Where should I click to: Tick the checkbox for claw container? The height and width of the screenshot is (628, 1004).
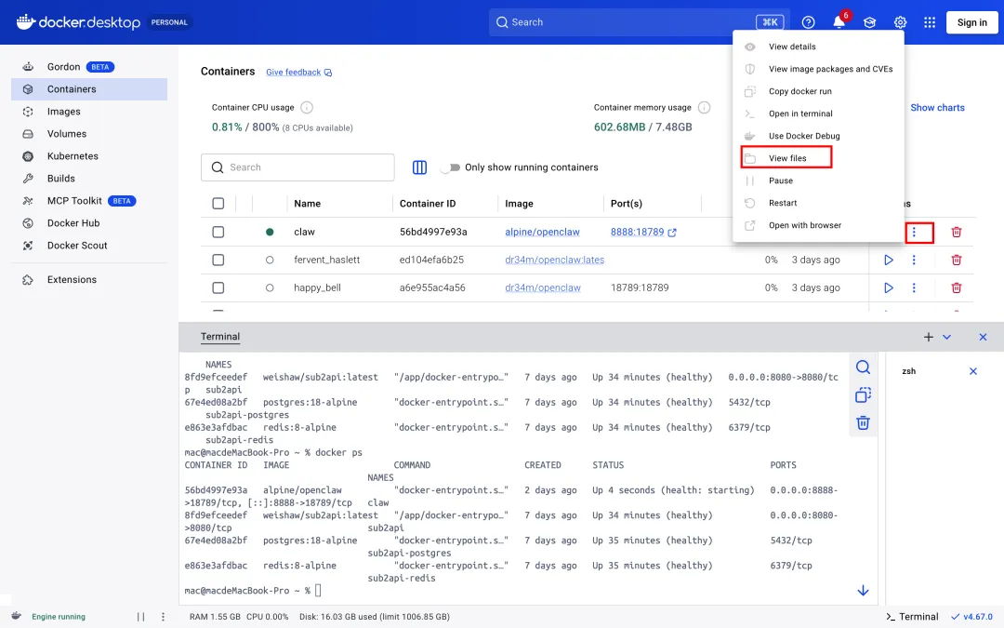(x=218, y=232)
